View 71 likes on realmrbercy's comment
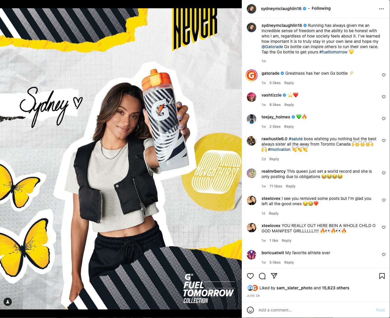The width and height of the screenshot is (390, 318). pos(276,186)
